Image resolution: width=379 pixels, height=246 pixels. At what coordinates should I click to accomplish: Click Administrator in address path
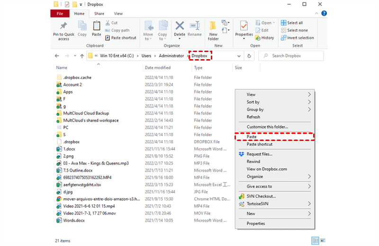171,56
